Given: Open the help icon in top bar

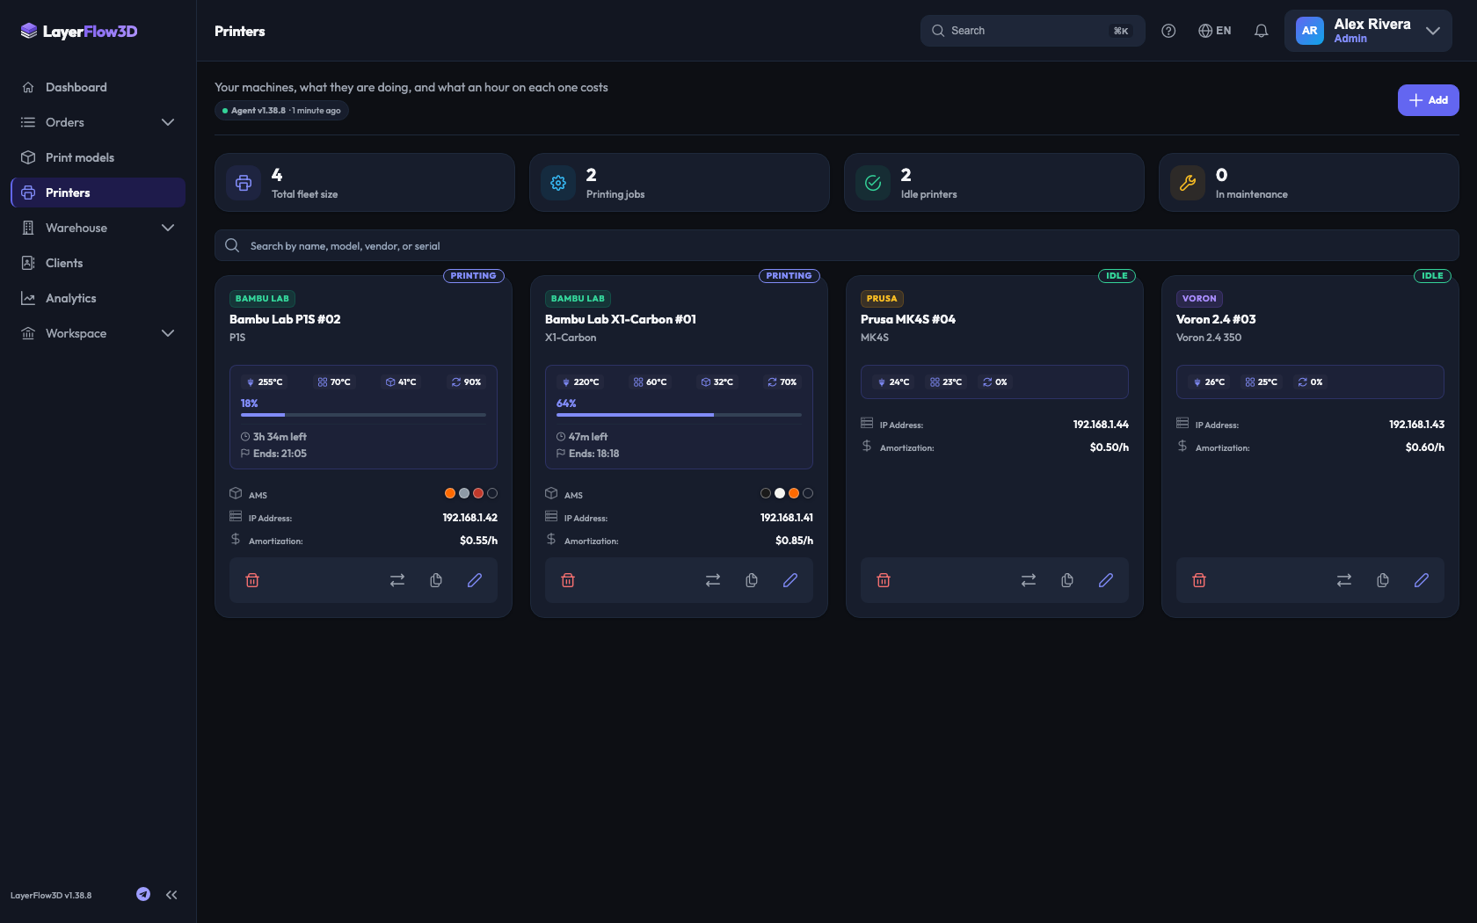Looking at the screenshot, I should 1168,31.
